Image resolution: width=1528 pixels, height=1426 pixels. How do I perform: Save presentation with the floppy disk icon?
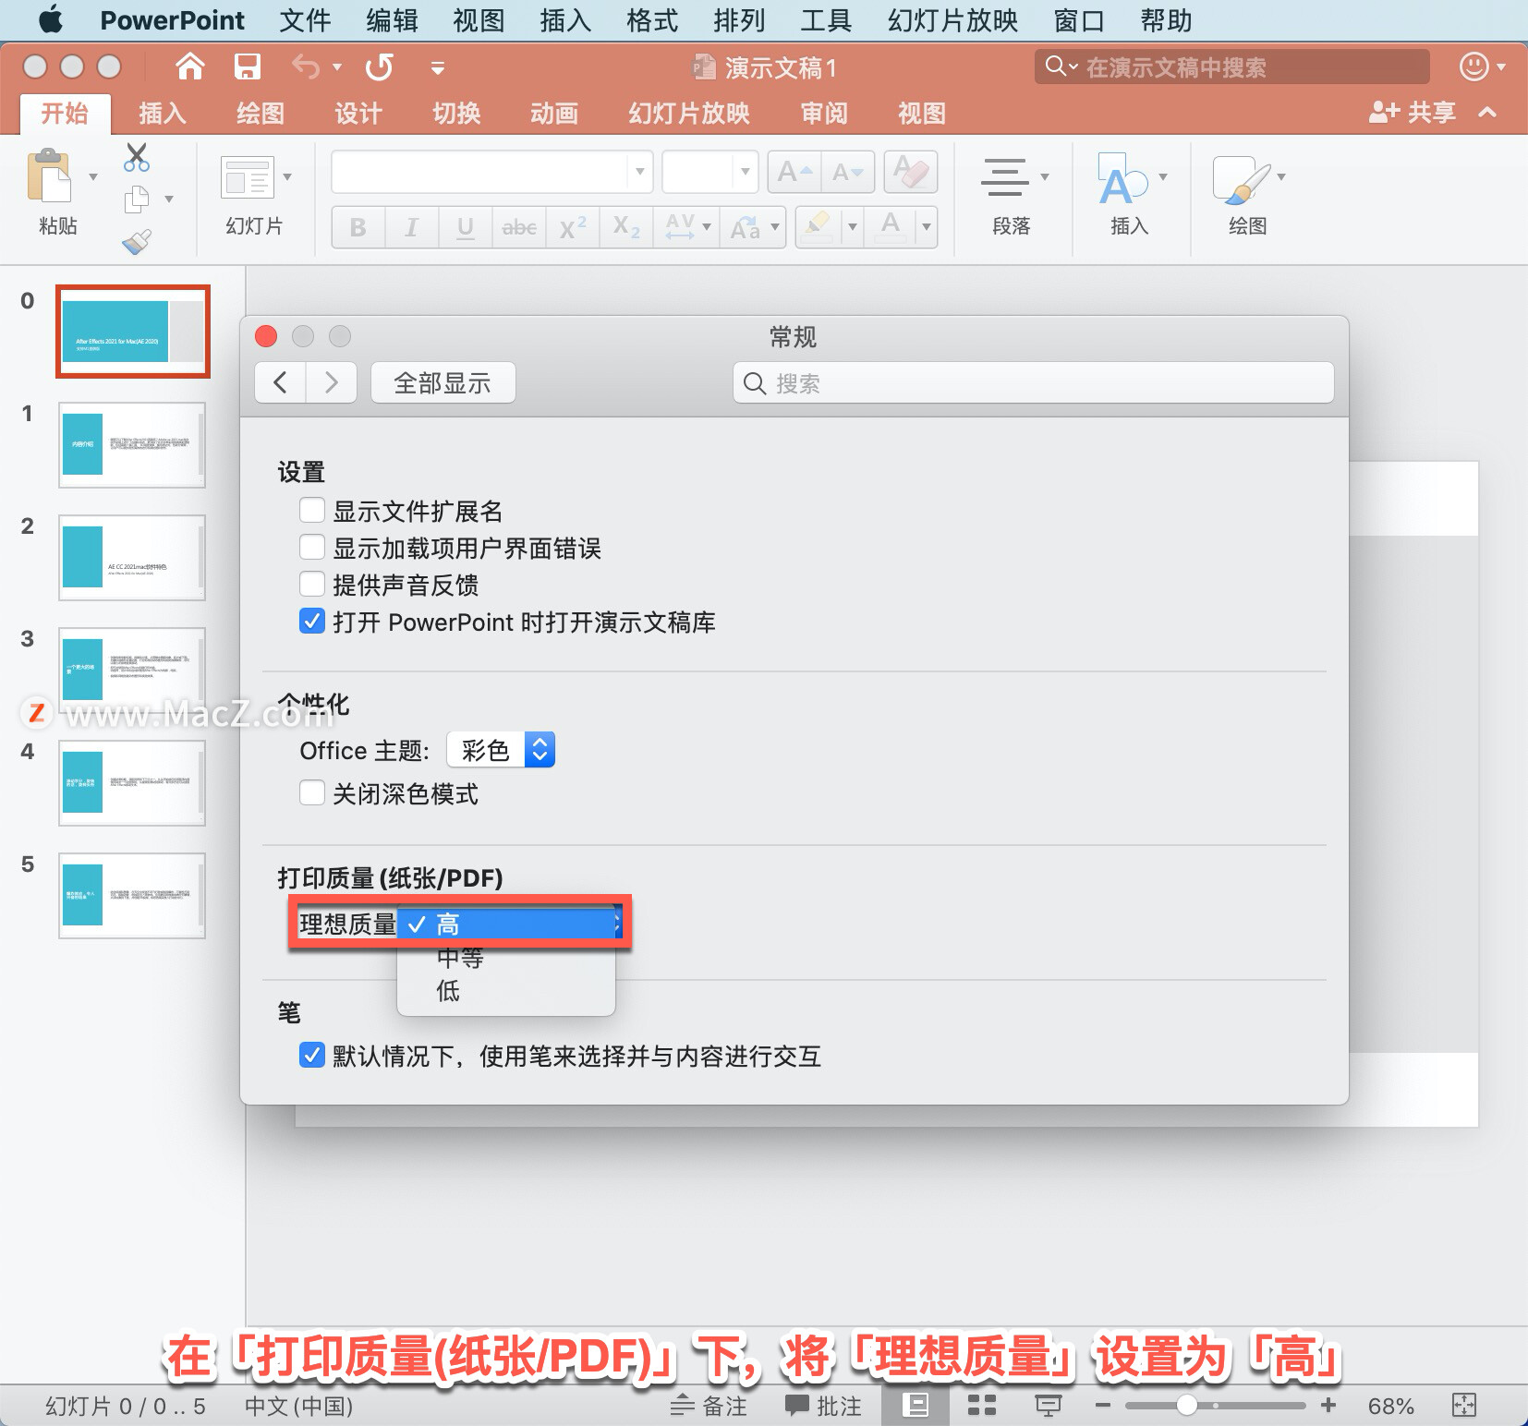(x=247, y=66)
